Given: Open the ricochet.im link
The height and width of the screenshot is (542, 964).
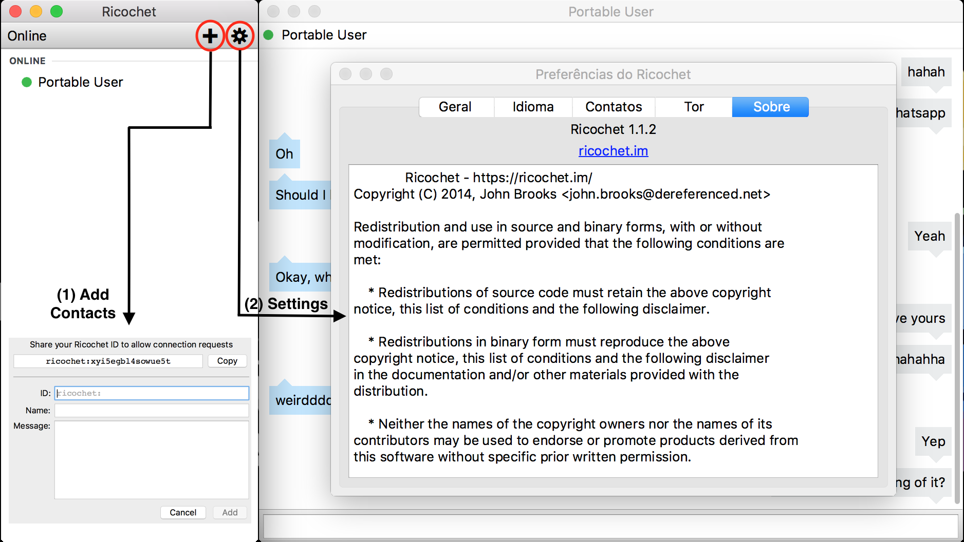Looking at the screenshot, I should pyautogui.click(x=613, y=151).
